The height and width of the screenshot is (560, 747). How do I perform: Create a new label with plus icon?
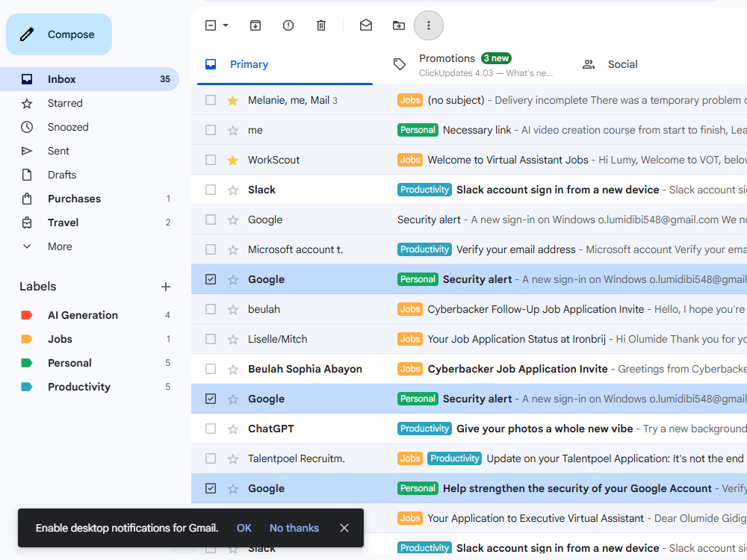point(166,287)
